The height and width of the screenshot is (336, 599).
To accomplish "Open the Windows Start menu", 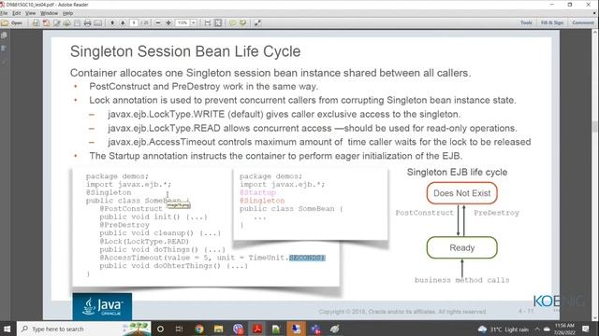I will click(7, 329).
